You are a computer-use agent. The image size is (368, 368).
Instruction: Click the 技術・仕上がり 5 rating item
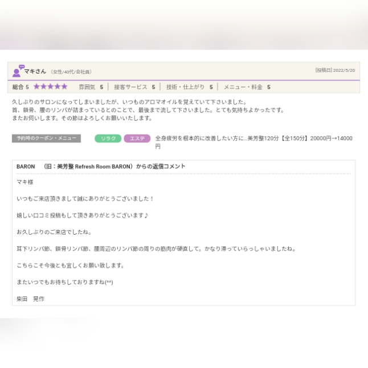[x=189, y=87]
